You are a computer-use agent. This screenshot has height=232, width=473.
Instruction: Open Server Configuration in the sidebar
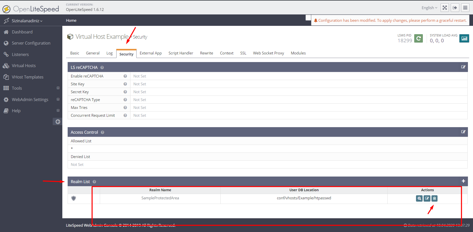31,43
